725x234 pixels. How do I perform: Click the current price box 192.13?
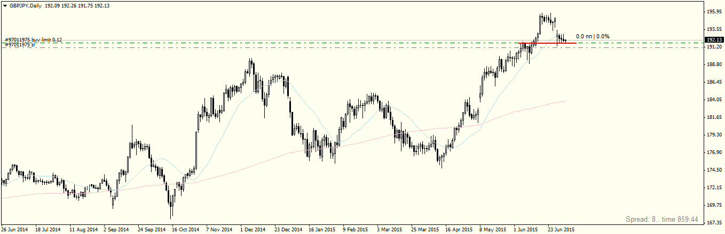[714, 39]
